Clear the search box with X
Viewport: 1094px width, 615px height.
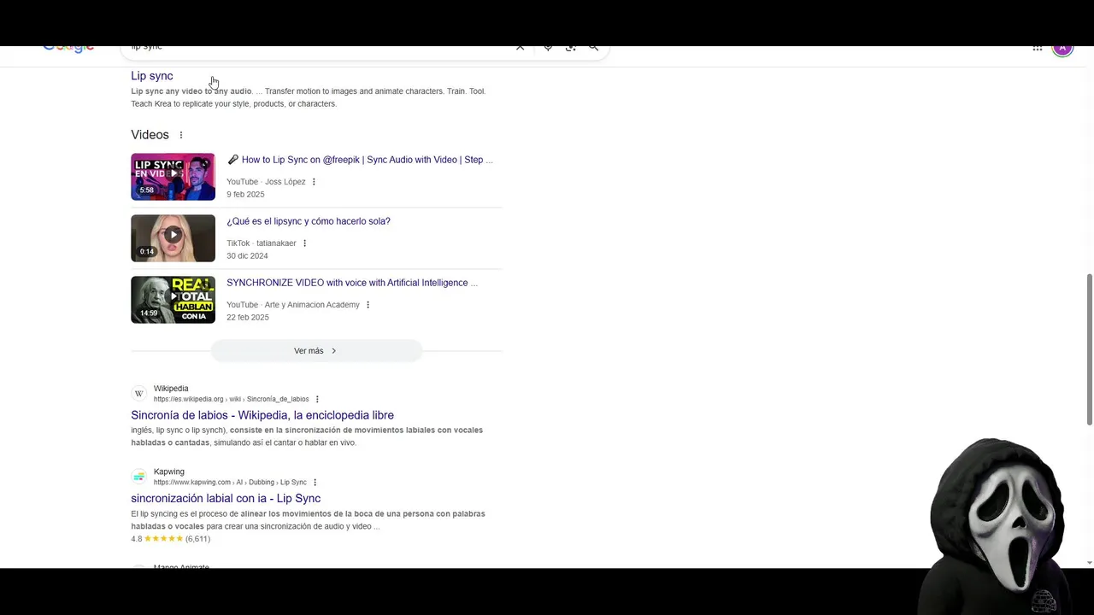[520, 48]
